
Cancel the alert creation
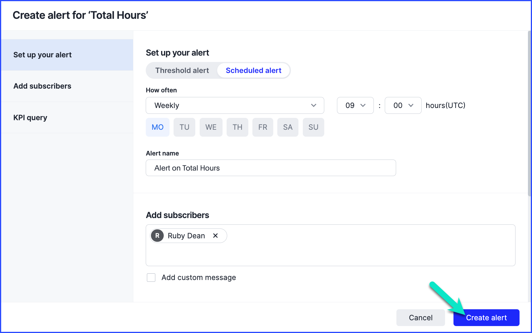[x=420, y=318]
